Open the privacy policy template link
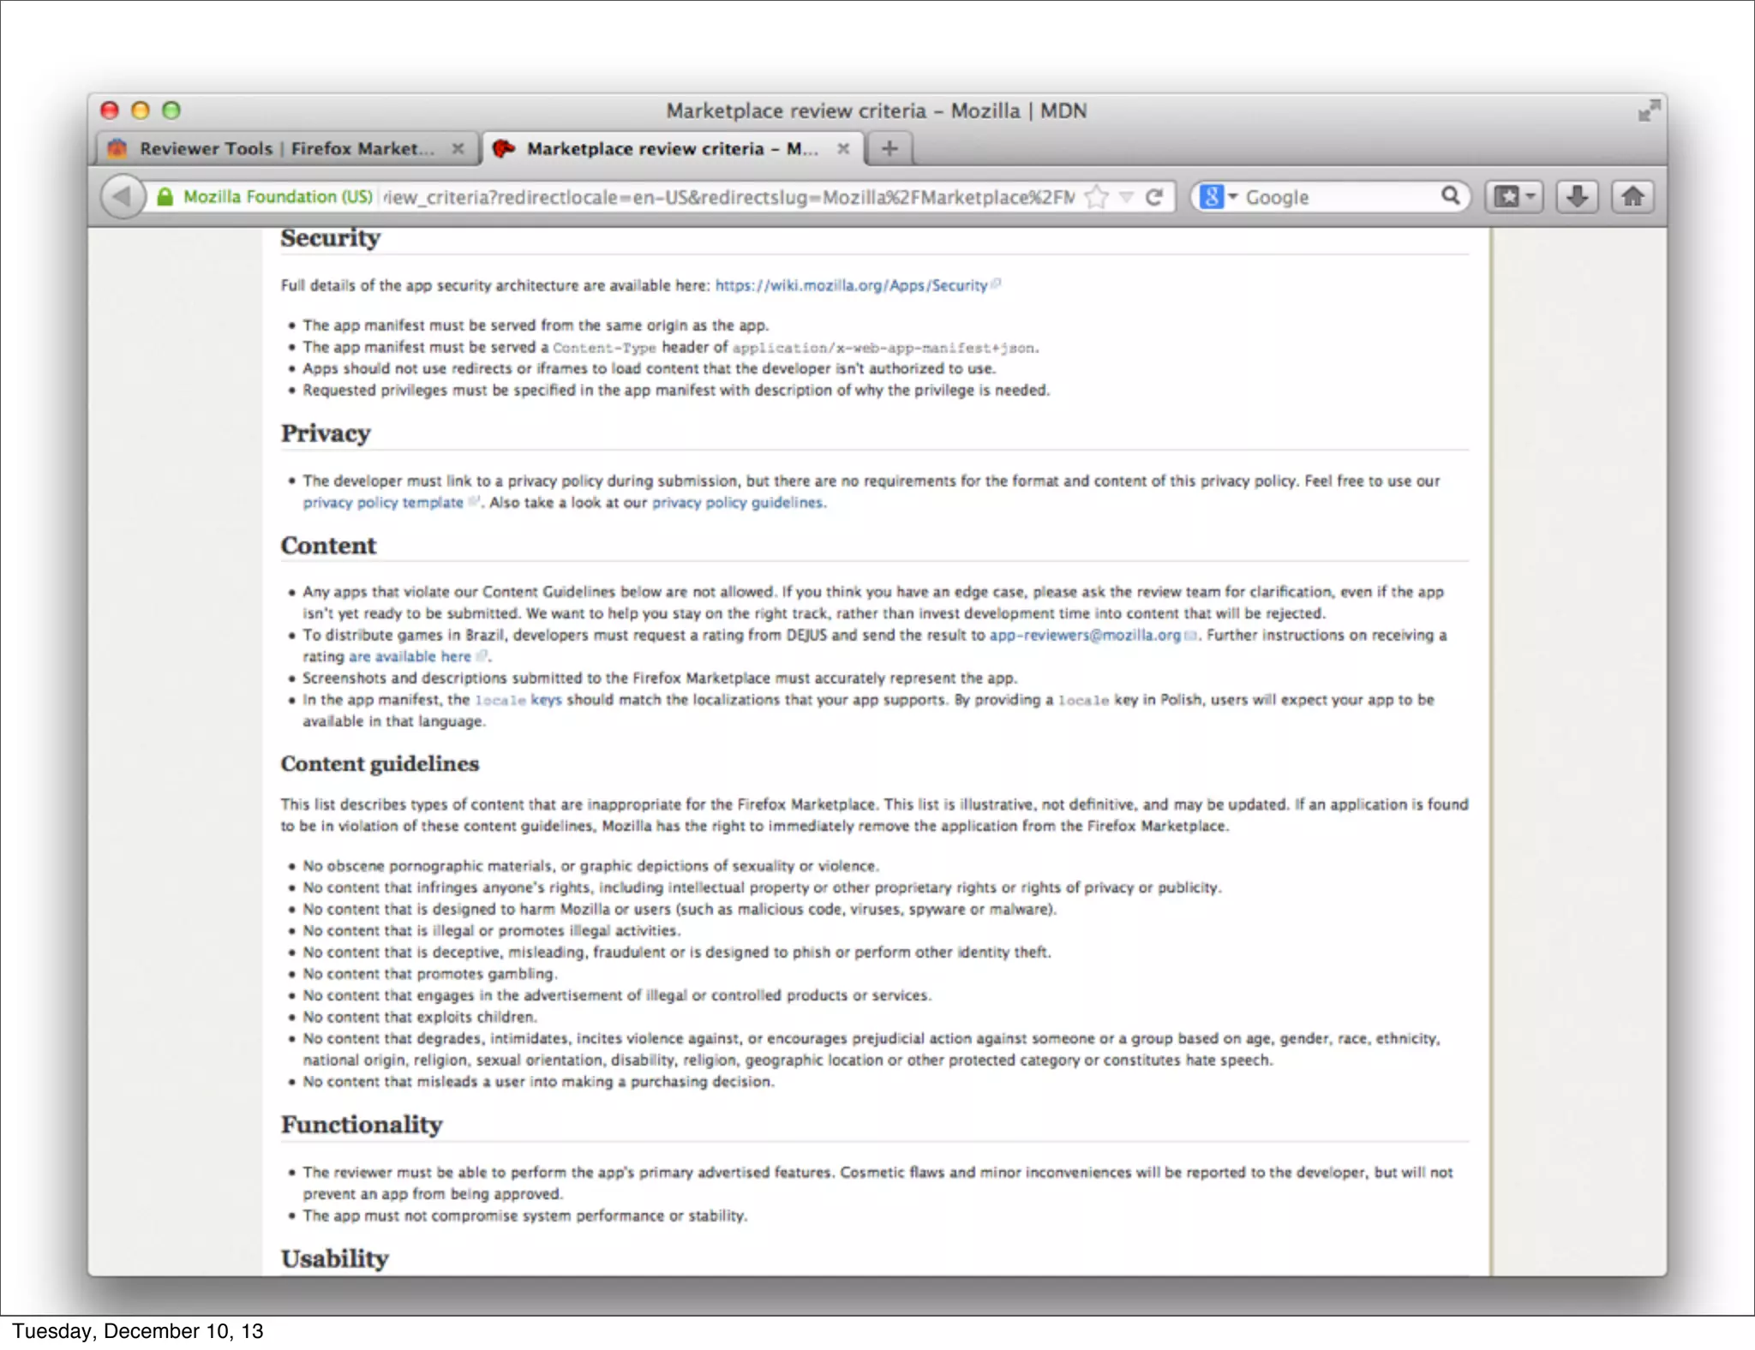 tap(382, 503)
